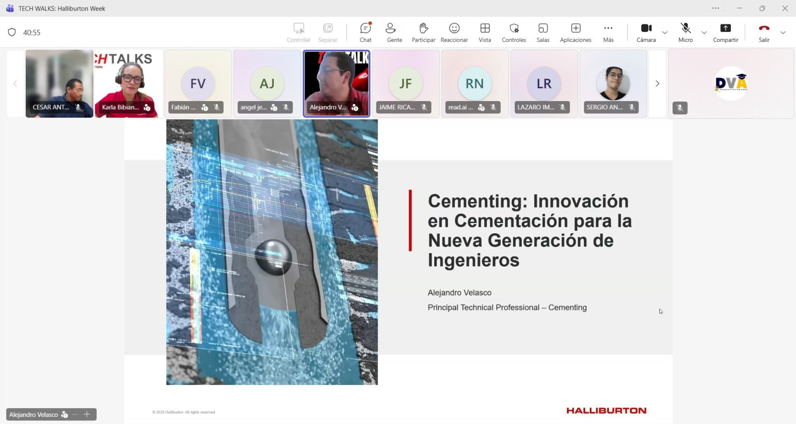Zoom in shared content plus button
Screen dimensions: 796x424
(87, 414)
